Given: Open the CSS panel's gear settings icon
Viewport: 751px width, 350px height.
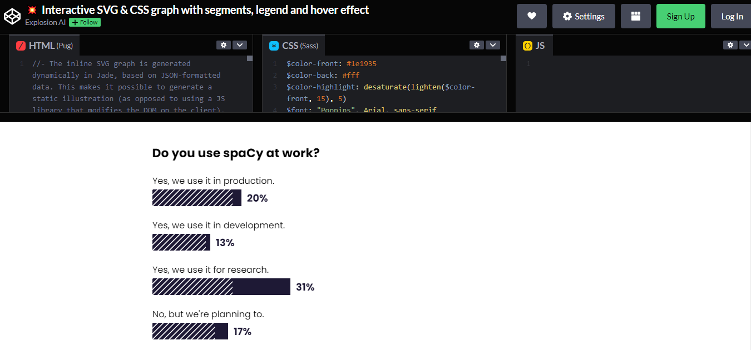Looking at the screenshot, I should coord(477,44).
